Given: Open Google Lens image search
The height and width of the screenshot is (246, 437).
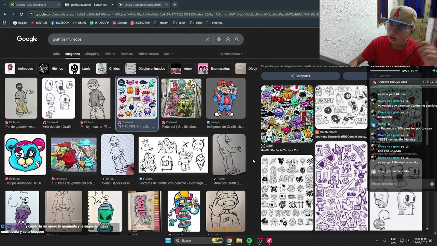Looking at the screenshot, I should (228, 39).
